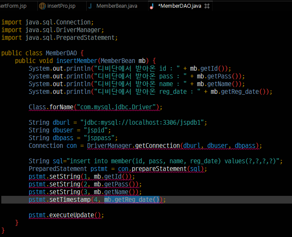This screenshot has height=237, width=292.
Task: Click the Connection con declaration
Action: tap(53, 146)
